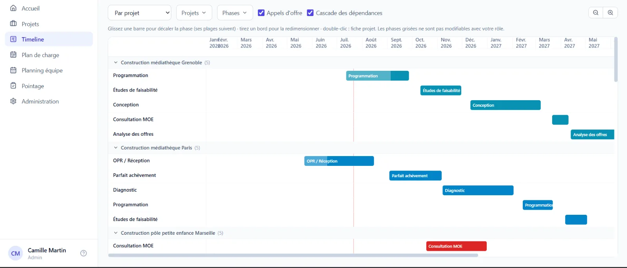The width and height of the screenshot is (627, 268).
Task: Click the Juil. 2026 month header
Action: (346, 43)
